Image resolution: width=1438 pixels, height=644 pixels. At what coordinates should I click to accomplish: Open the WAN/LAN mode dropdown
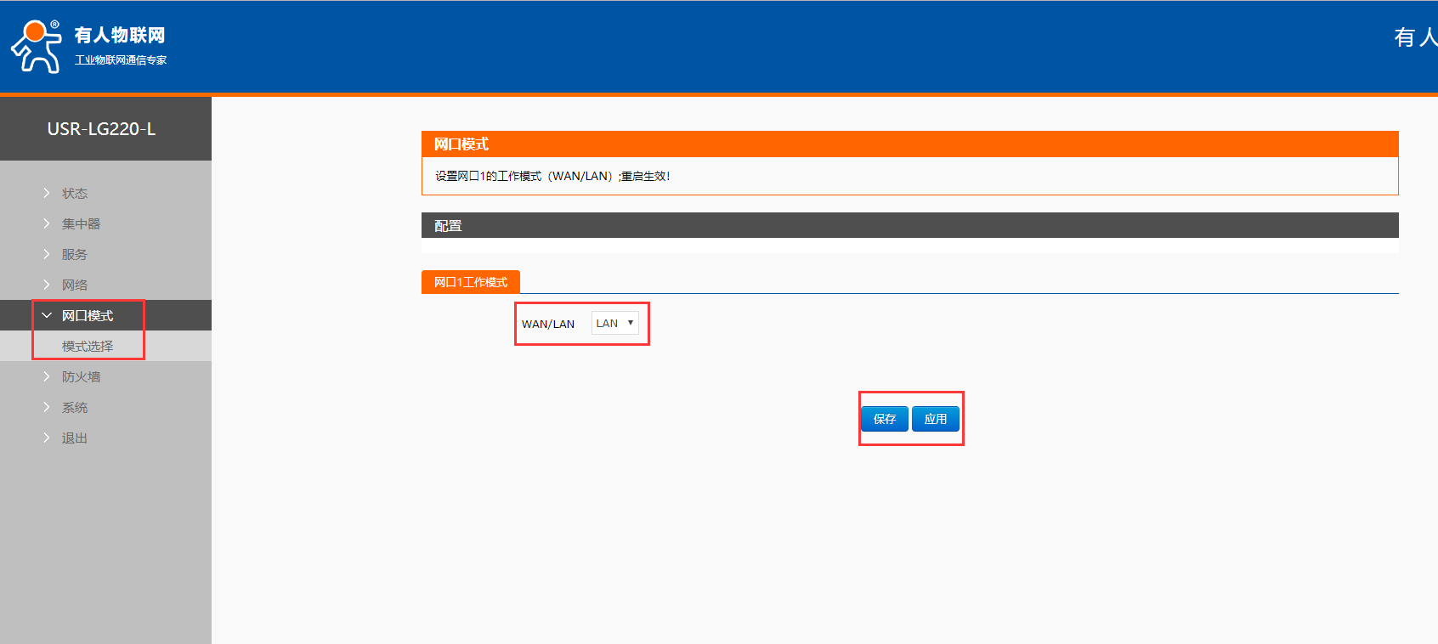pos(615,324)
